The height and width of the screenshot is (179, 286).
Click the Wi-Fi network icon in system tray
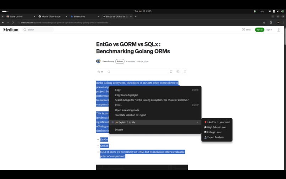[x=270, y=11]
